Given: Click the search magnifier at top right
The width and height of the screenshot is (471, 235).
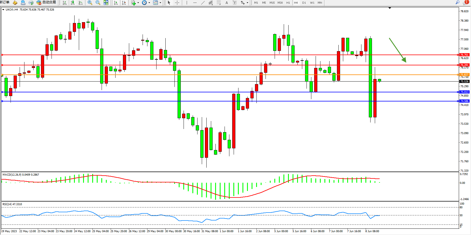Looking at the screenshot, I should pyautogui.click(x=457, y=3).
